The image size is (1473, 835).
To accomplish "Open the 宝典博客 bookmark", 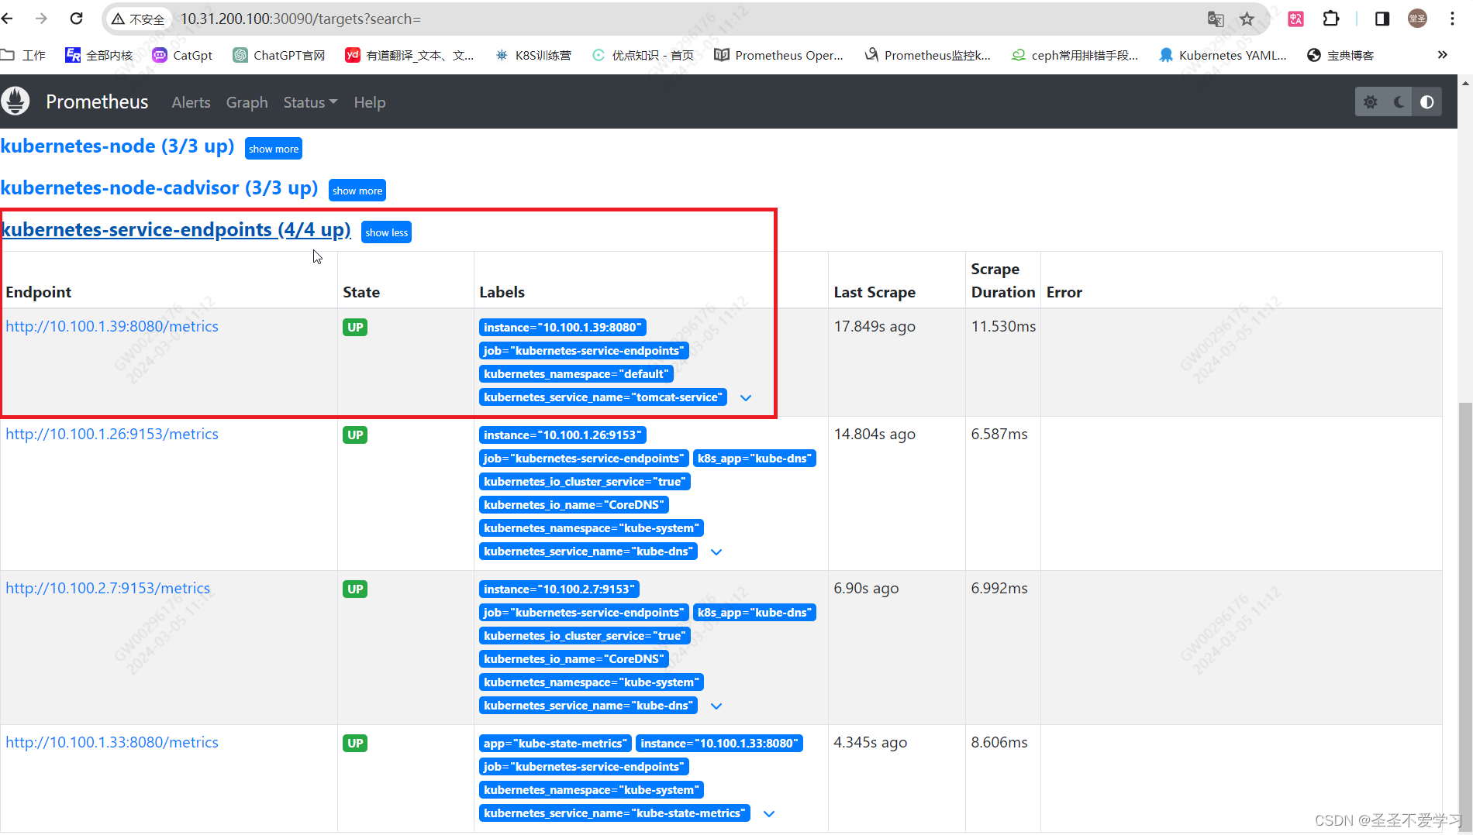I will coord(1340,55).
